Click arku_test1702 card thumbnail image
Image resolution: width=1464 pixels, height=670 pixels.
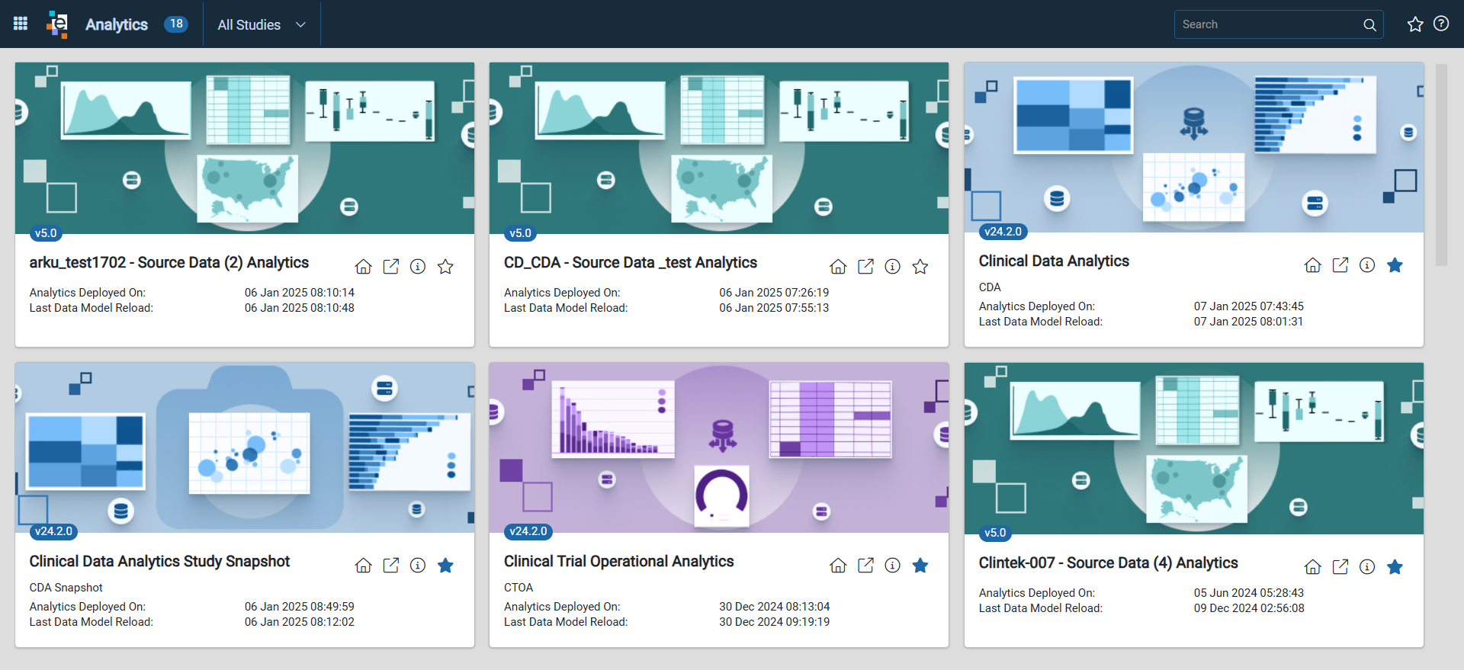point(245,148)
